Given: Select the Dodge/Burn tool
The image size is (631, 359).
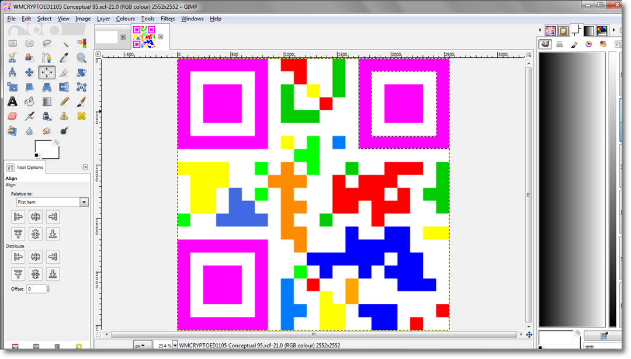Looking at the screenshot, I should [x=64, y=131].
